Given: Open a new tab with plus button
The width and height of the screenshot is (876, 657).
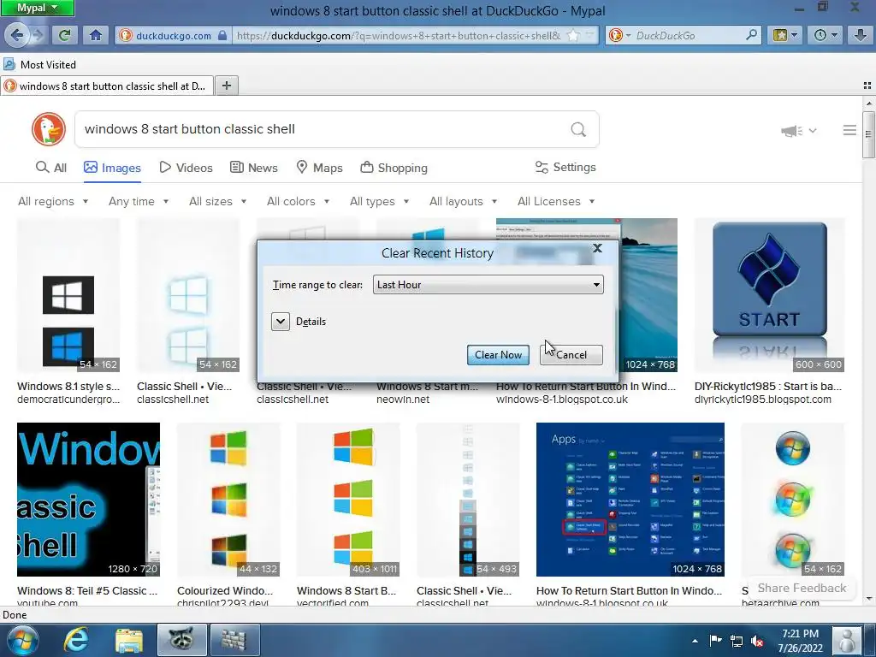Looking at the screenshot, I should coord(226,86).
